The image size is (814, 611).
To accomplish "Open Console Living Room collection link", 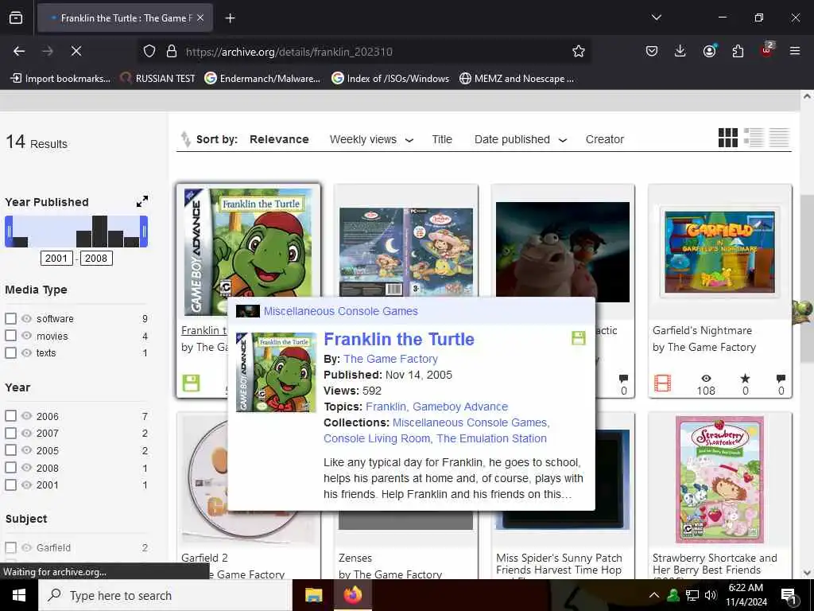I will point(376,438).
